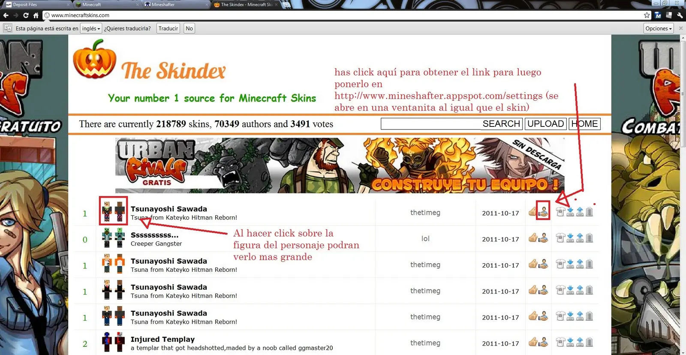Close the Deposit Files tab
Image resolution: width=686 pixels, height=355 pixels.
pos(69,5)
